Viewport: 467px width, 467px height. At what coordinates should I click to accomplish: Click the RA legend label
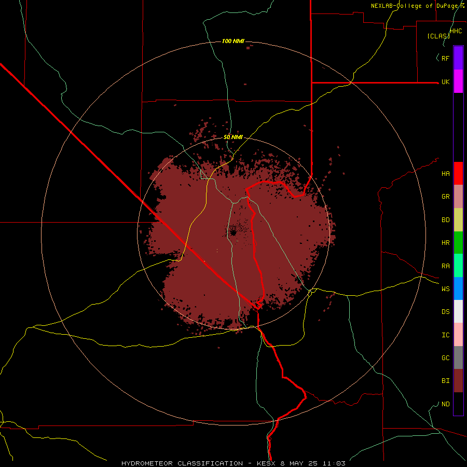click(445, 266)
